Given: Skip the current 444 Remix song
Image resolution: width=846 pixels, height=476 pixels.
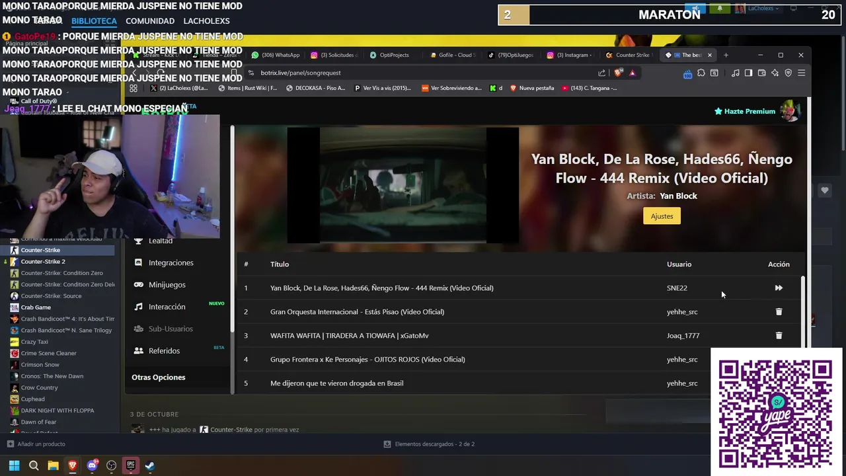Looking at the screenshot, I should [779, 288].
